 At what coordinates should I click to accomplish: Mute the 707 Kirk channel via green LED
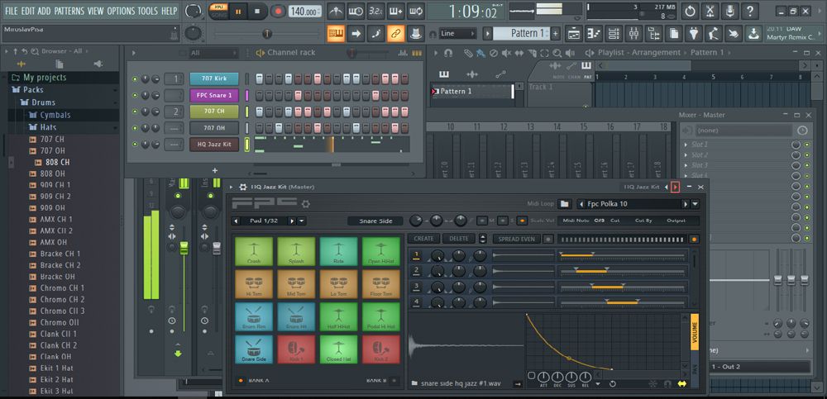135,78
